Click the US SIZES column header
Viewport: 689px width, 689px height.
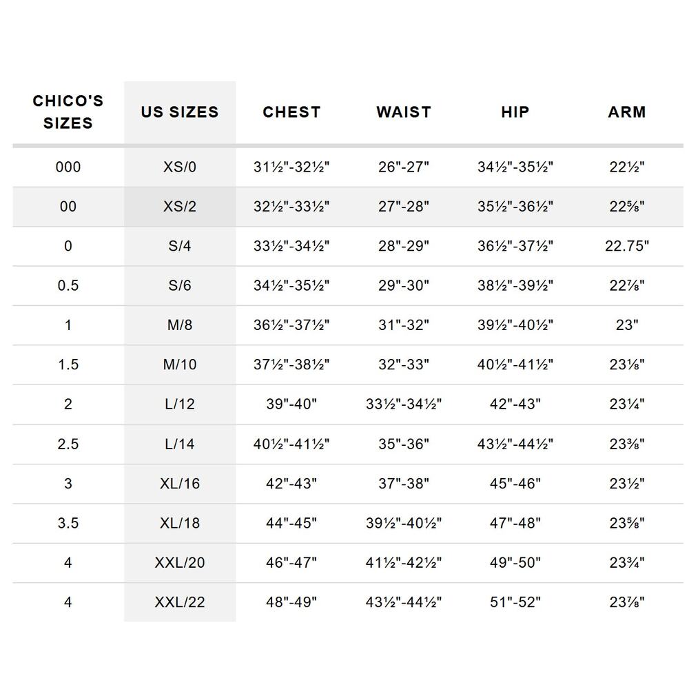180,112
